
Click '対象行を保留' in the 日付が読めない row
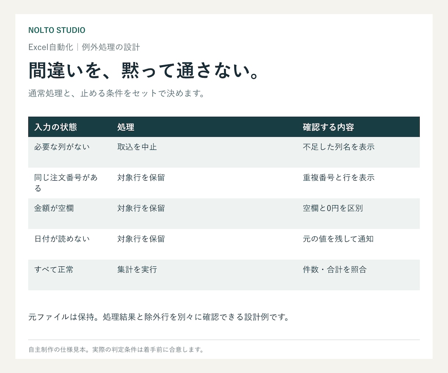point(141,239)
